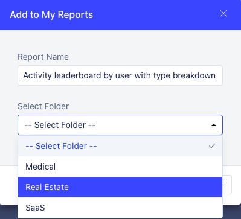Select the Real Estate folder option
Image resolution: width=241 pixels, height=219 pixels.
point(120,187)
